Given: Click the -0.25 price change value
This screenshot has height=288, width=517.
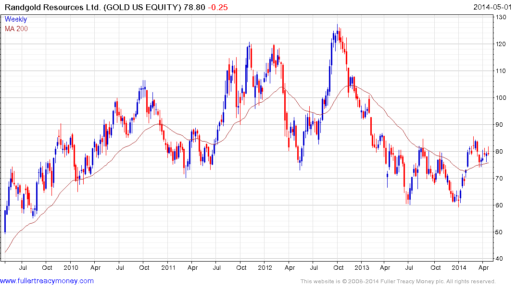Looking at the screenshot, I should (217, 7).
